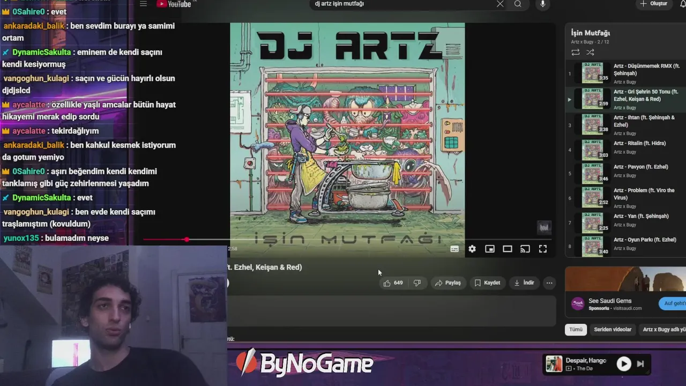Open the video settings gear
This screenshot has width=686, height=386.
coord(472,249)
